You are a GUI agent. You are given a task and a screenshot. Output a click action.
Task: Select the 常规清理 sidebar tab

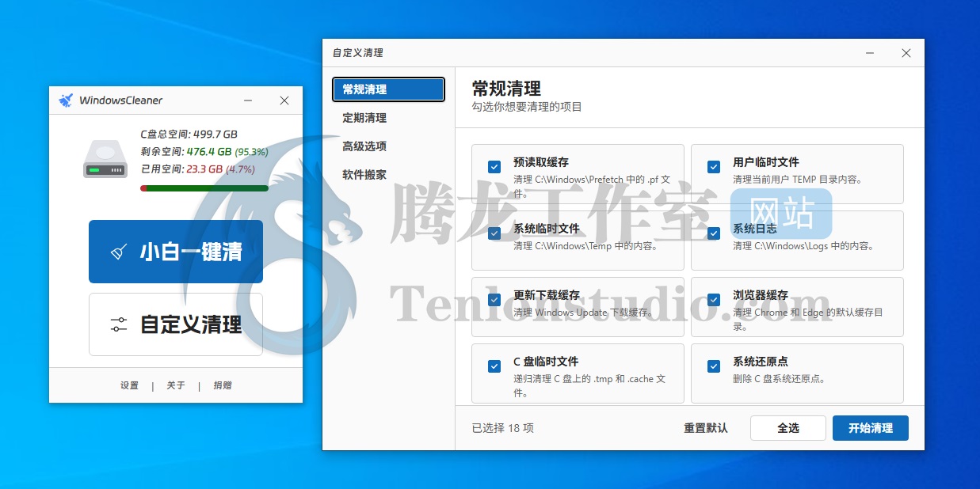pos(388,89)
